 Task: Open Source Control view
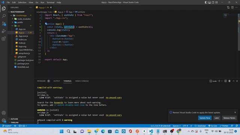point(4,24)
